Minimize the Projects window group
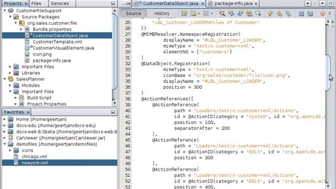 click(x=113, y=4)
